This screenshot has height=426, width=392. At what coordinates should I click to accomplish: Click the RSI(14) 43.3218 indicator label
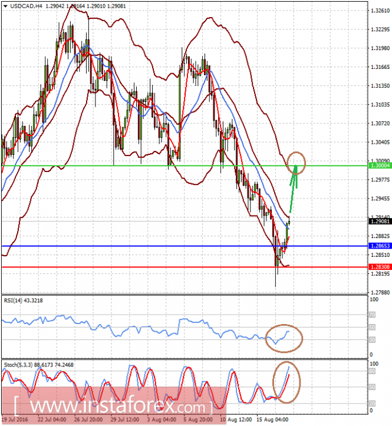coord(24,300)
